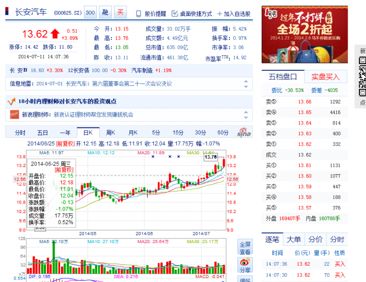
Task: Select the 实盘买入 tab
Action: coord(326,76)
